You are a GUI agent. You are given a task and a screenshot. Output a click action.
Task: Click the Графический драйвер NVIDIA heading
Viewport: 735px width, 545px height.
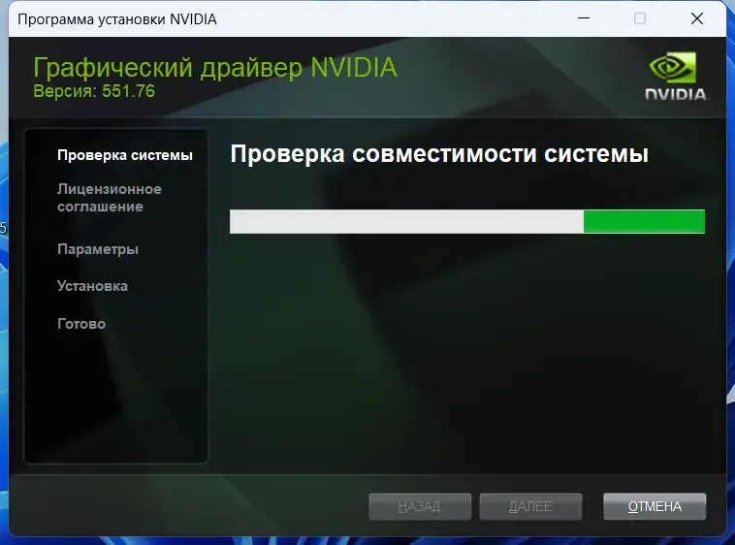coord(215,68)
